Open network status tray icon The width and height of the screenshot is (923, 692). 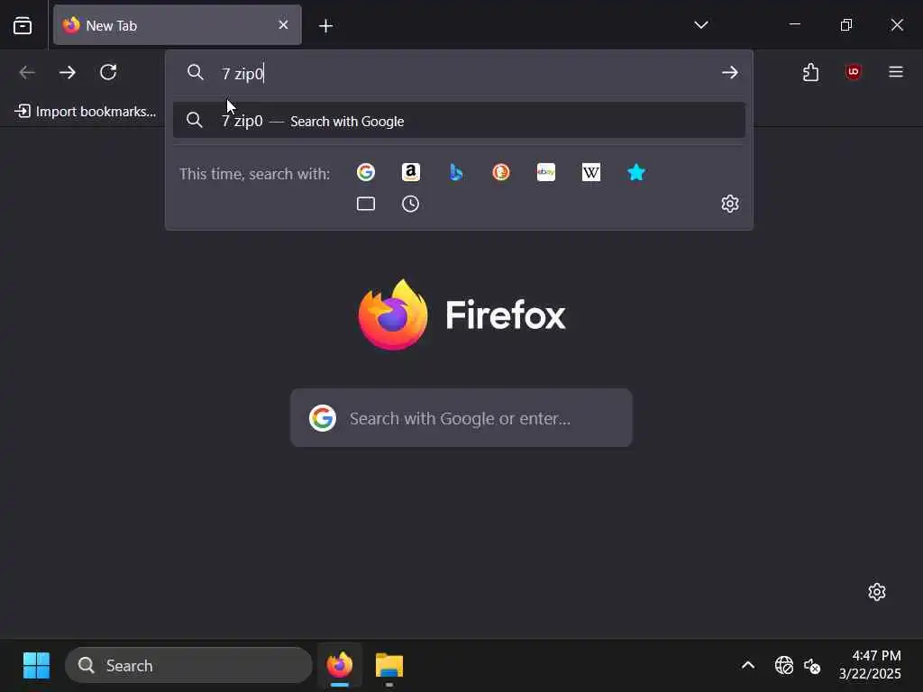point(784,666)
